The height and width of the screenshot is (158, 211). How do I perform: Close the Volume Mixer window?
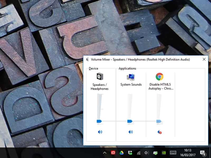pos(204,59)
